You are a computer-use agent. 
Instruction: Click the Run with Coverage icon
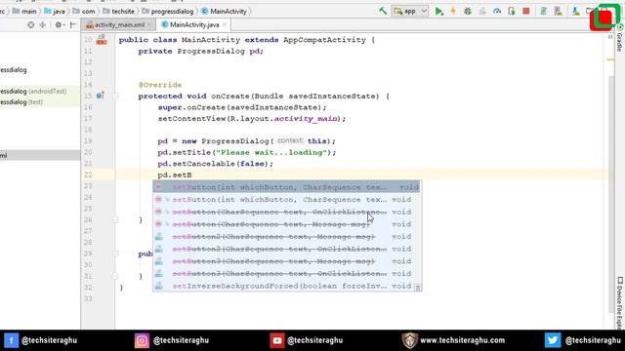tap(482, 11)
